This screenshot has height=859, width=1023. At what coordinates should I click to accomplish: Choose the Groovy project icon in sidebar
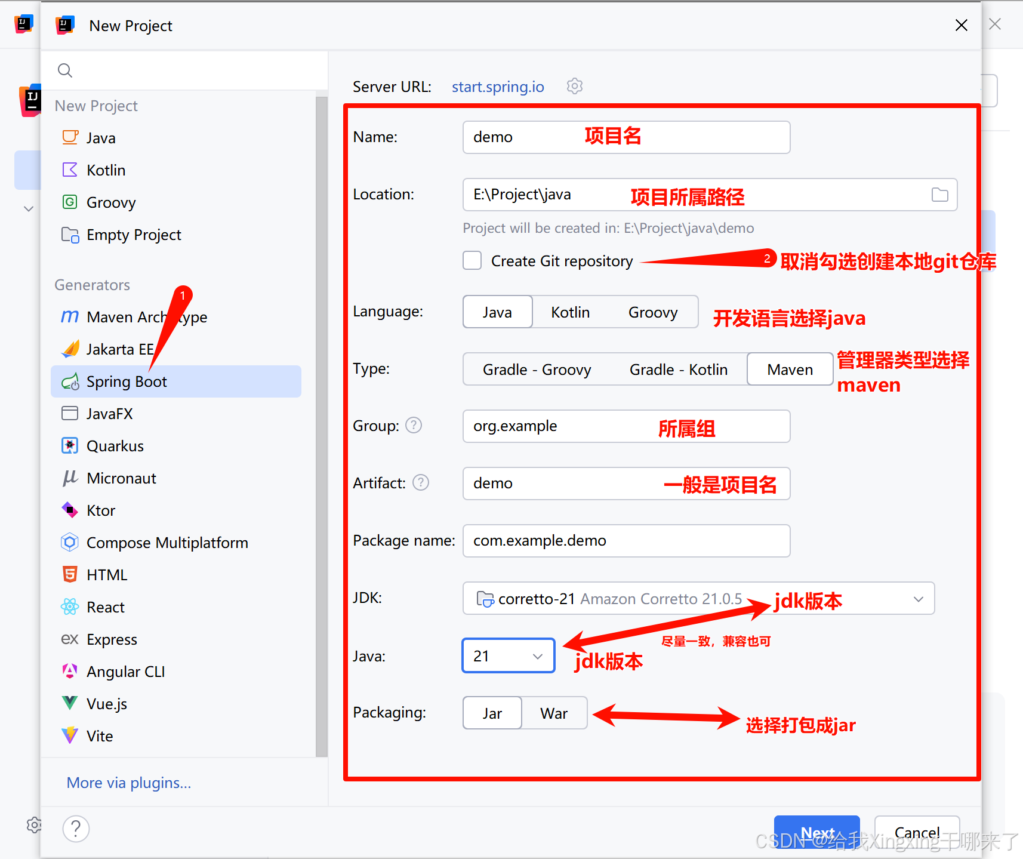[x=70, y=202]
